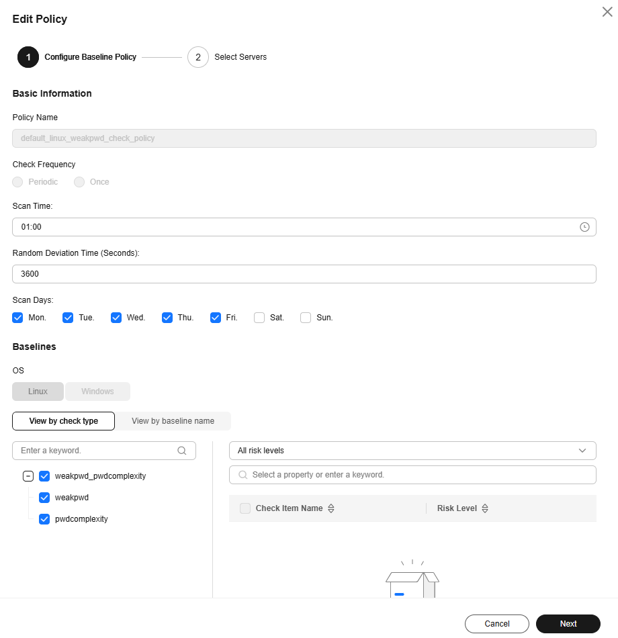This screenshot has width=618, height=638.
Task: Uncheck the Mon. scan day checkbox
Action: [17, 318]
